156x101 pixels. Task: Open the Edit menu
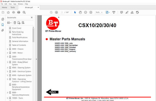pos(6,4)
